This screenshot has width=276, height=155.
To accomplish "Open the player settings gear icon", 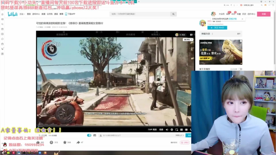I will 172,130.
